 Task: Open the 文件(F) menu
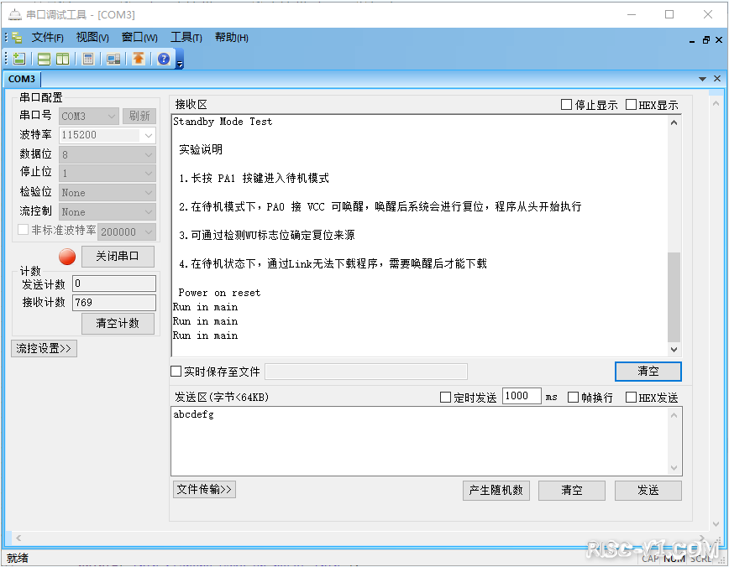click(x=47, y=38)
